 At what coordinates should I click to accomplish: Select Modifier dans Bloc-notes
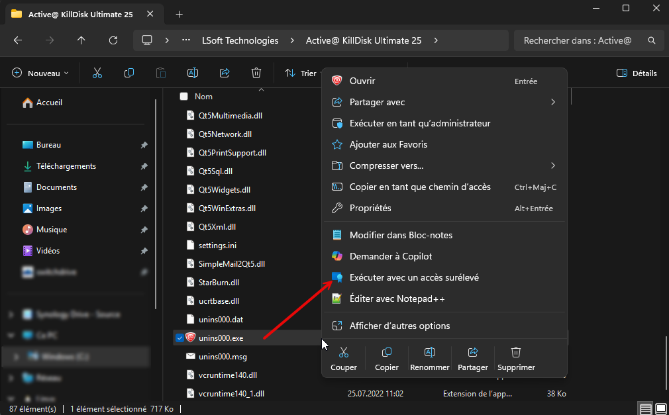444,235
